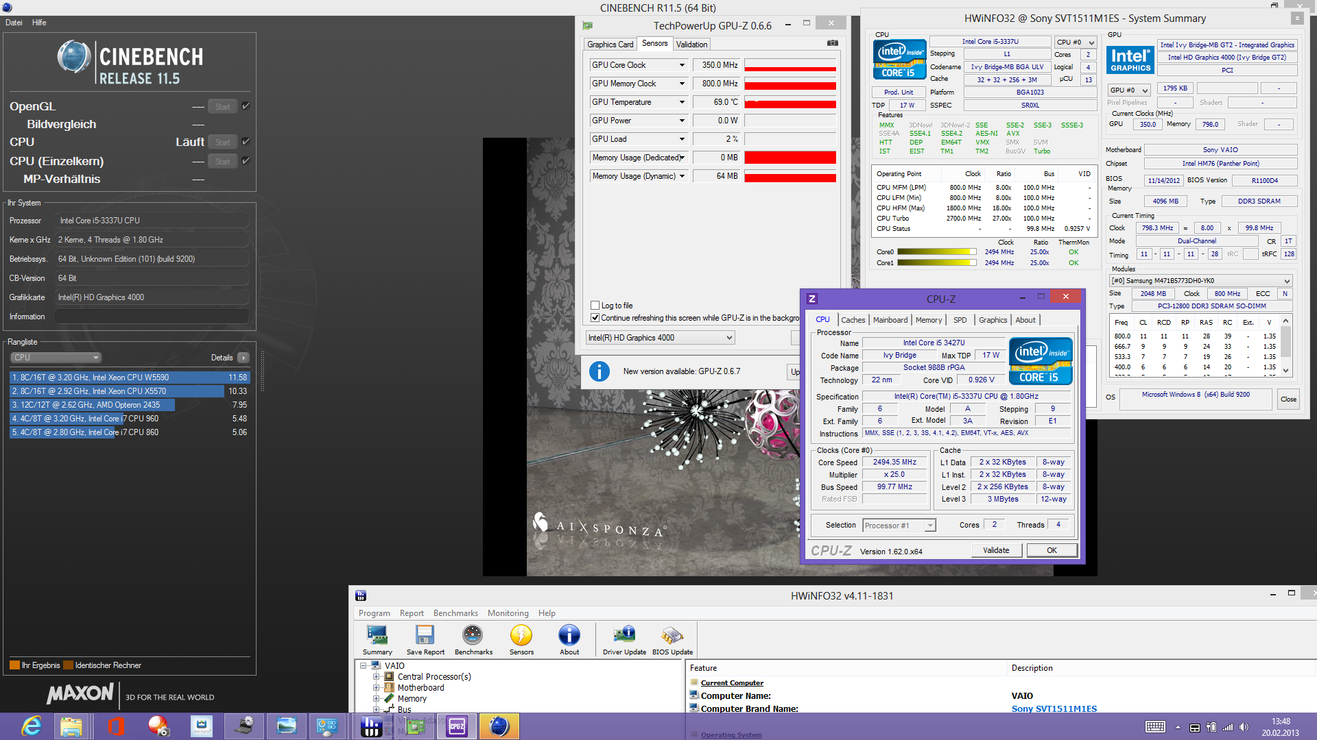
Task: Click the Start button for CPU (Einzelkern)
Action: pos(222,162)
